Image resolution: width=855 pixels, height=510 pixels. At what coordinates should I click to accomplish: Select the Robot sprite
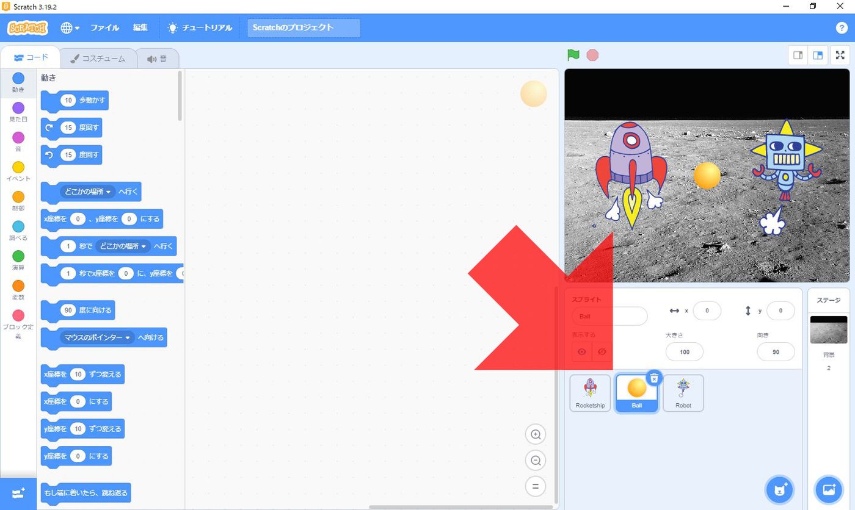(683, 393)
